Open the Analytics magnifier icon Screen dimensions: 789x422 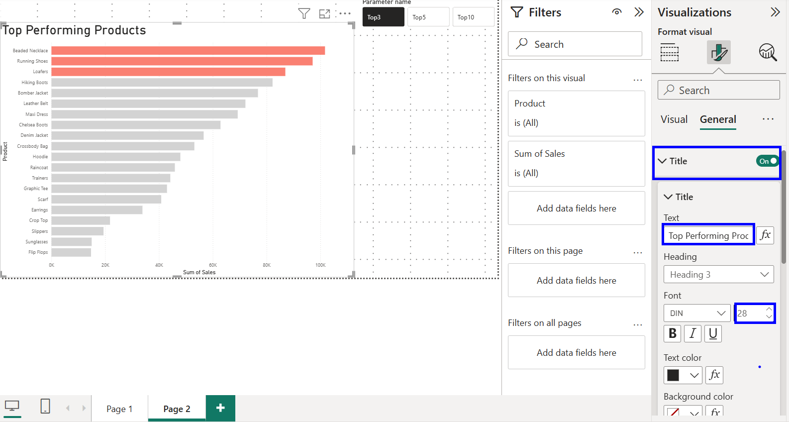(x=768, y=52)
